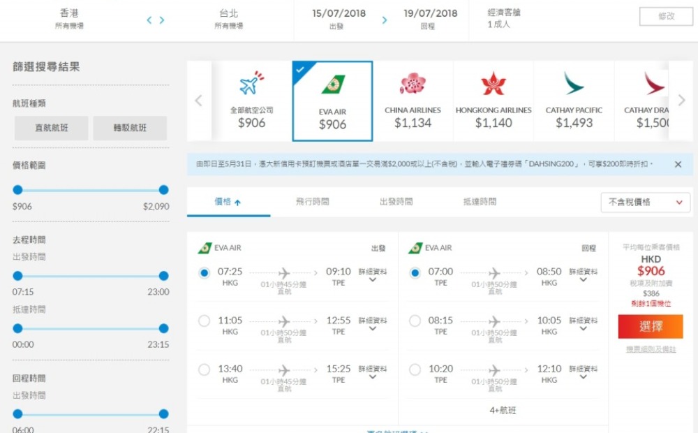698x433 pixels.
Task: Select the 13:40 HKG outbound flight
Action: click(204, 369)
